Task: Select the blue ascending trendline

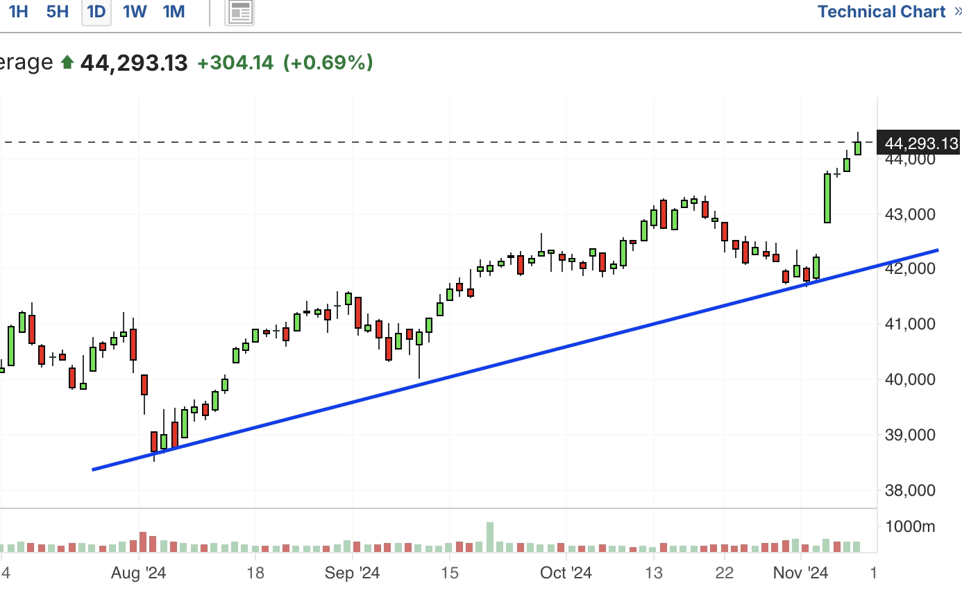Action: pos(515,359)
